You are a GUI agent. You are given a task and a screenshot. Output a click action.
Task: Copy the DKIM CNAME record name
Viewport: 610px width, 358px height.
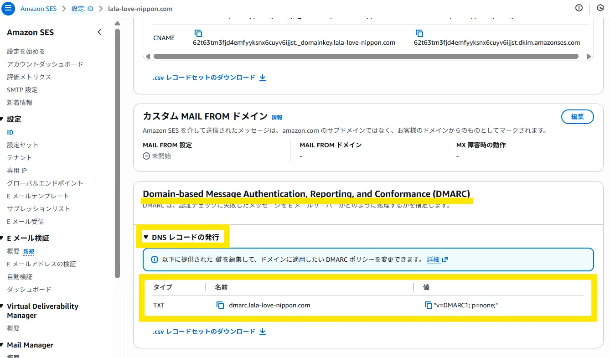pyautogui.click(x=198, y=33)
